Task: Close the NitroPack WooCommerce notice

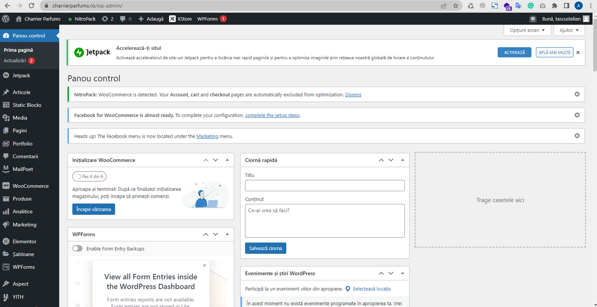Action: click(577, 94)
